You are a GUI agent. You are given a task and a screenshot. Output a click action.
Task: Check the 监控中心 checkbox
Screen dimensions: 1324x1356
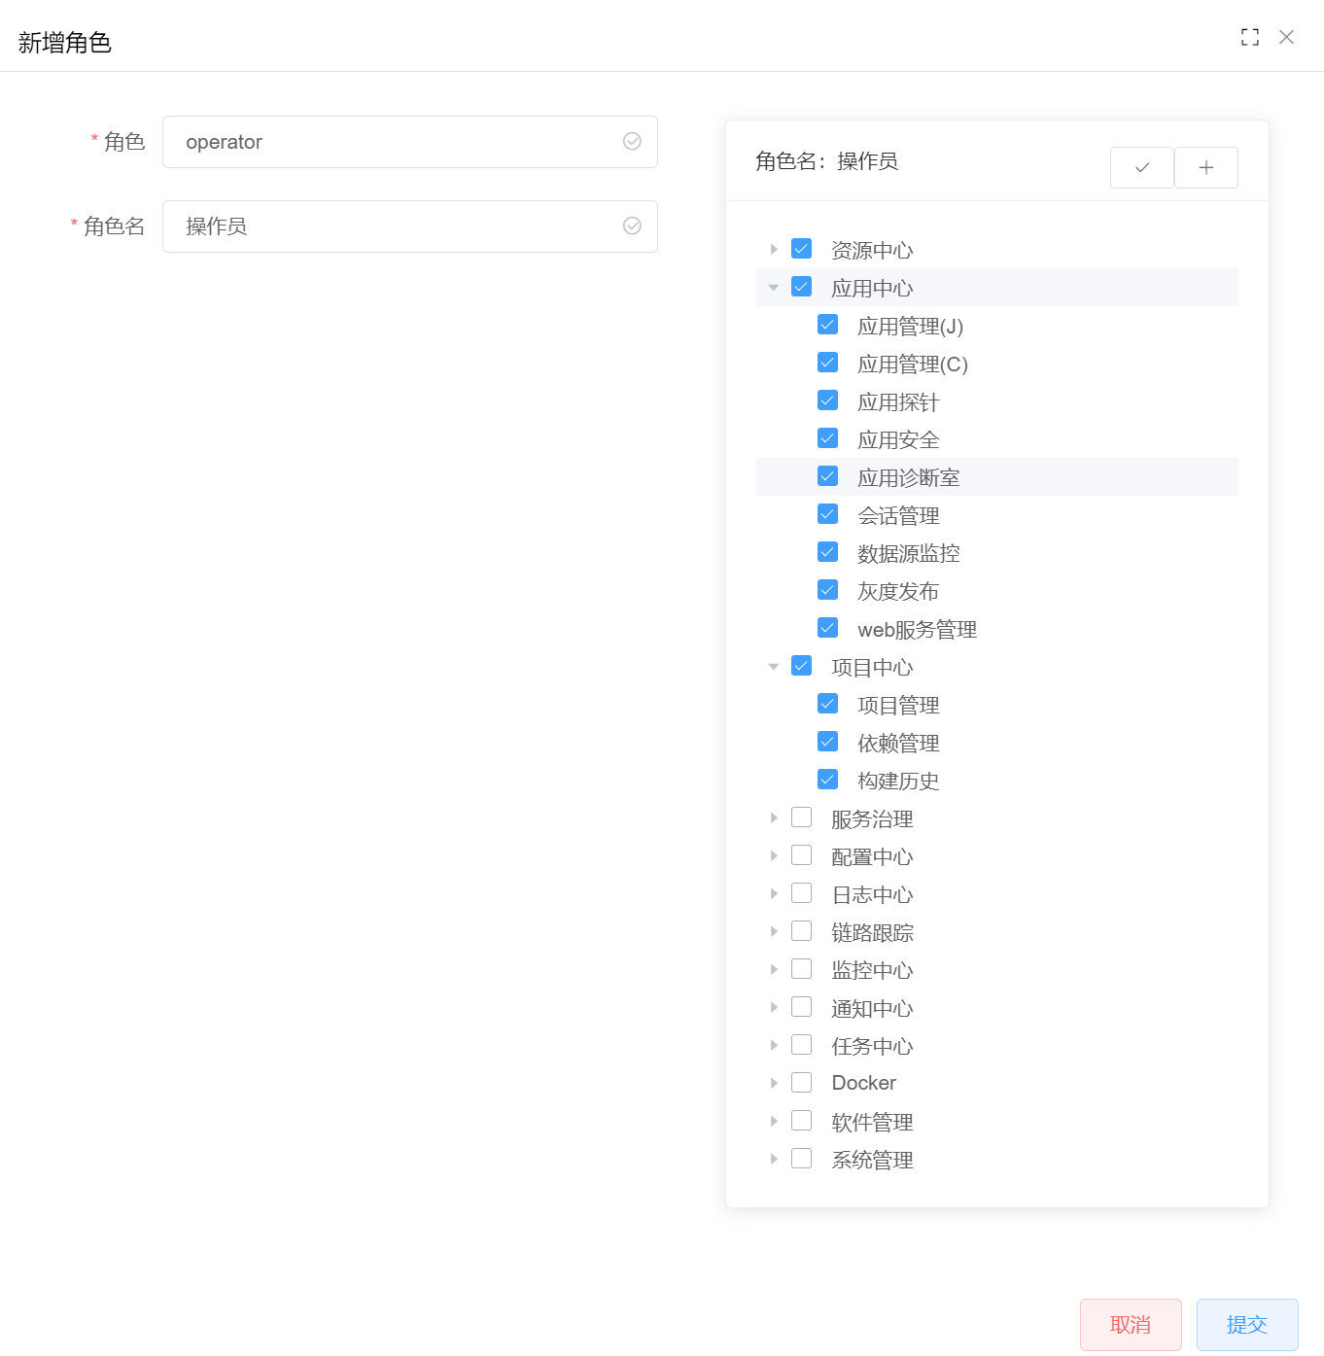(801, 969)
